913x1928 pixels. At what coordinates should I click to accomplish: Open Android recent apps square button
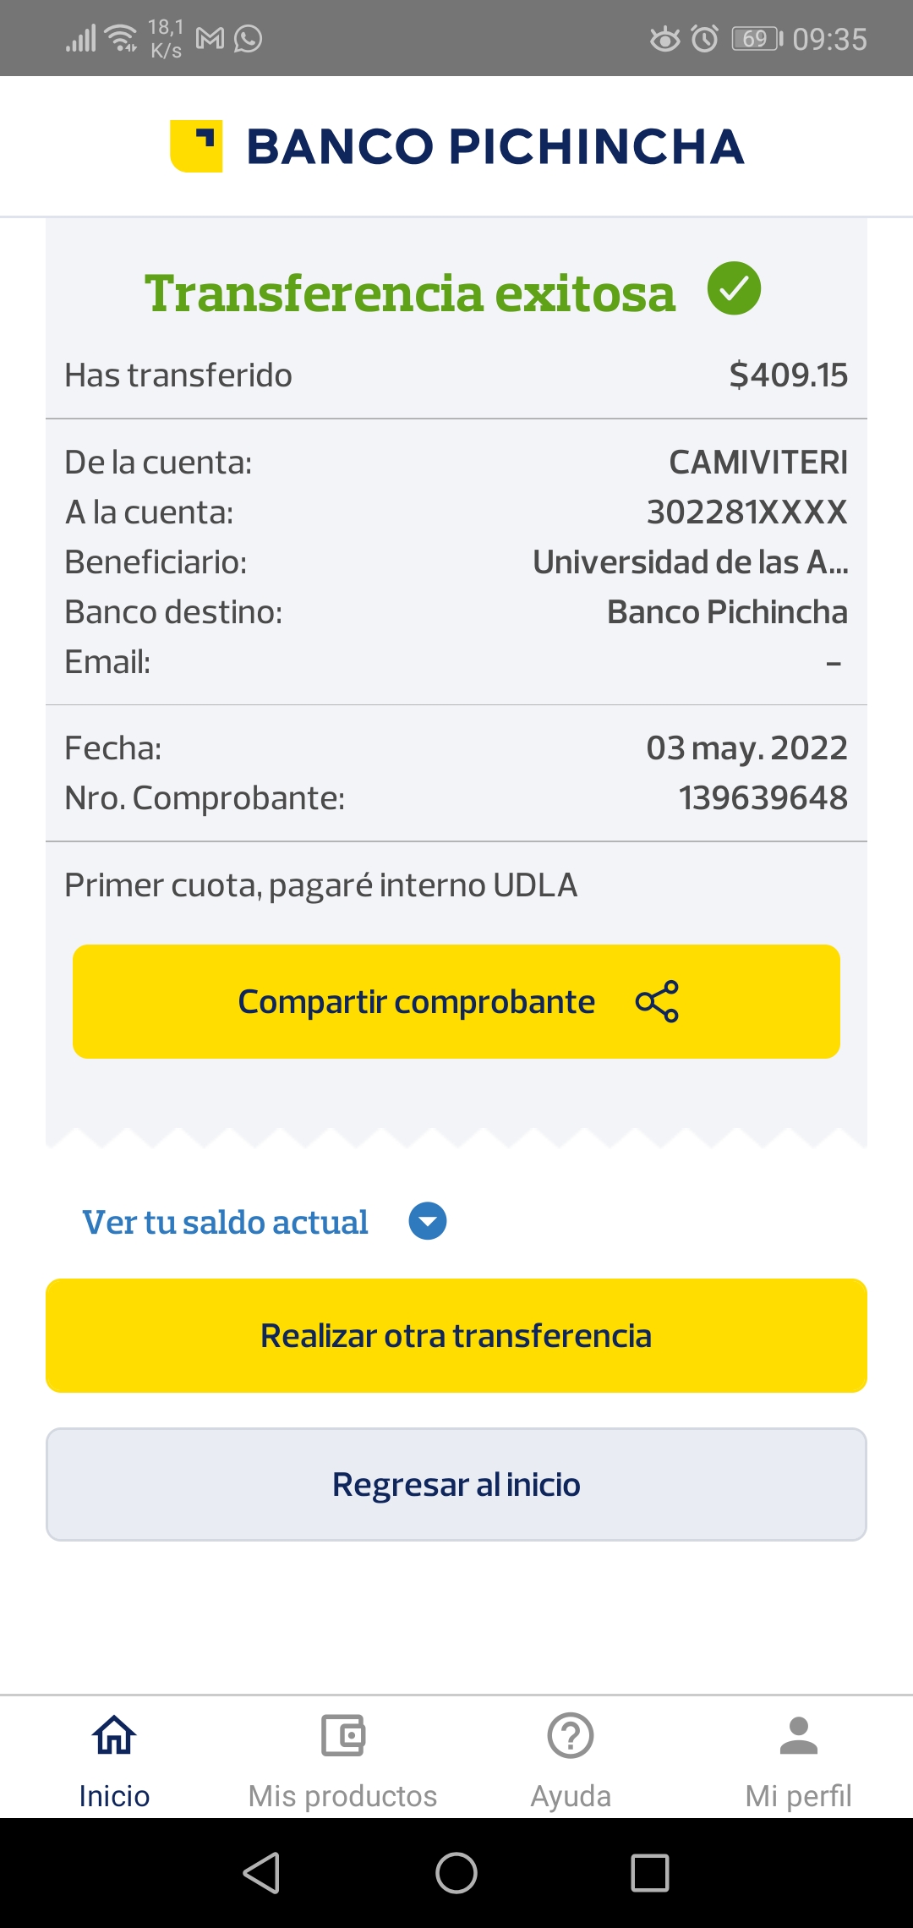click(650, 1872)
